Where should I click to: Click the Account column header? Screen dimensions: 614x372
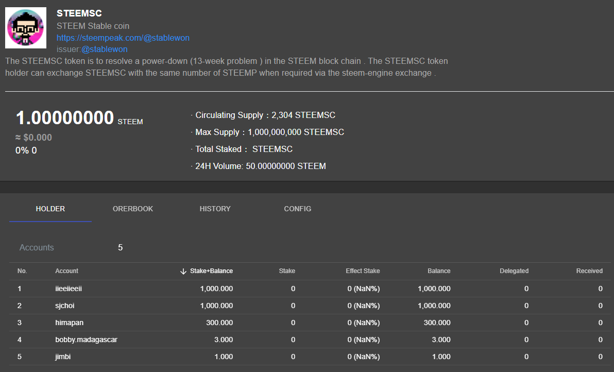(x=66, y=271)
